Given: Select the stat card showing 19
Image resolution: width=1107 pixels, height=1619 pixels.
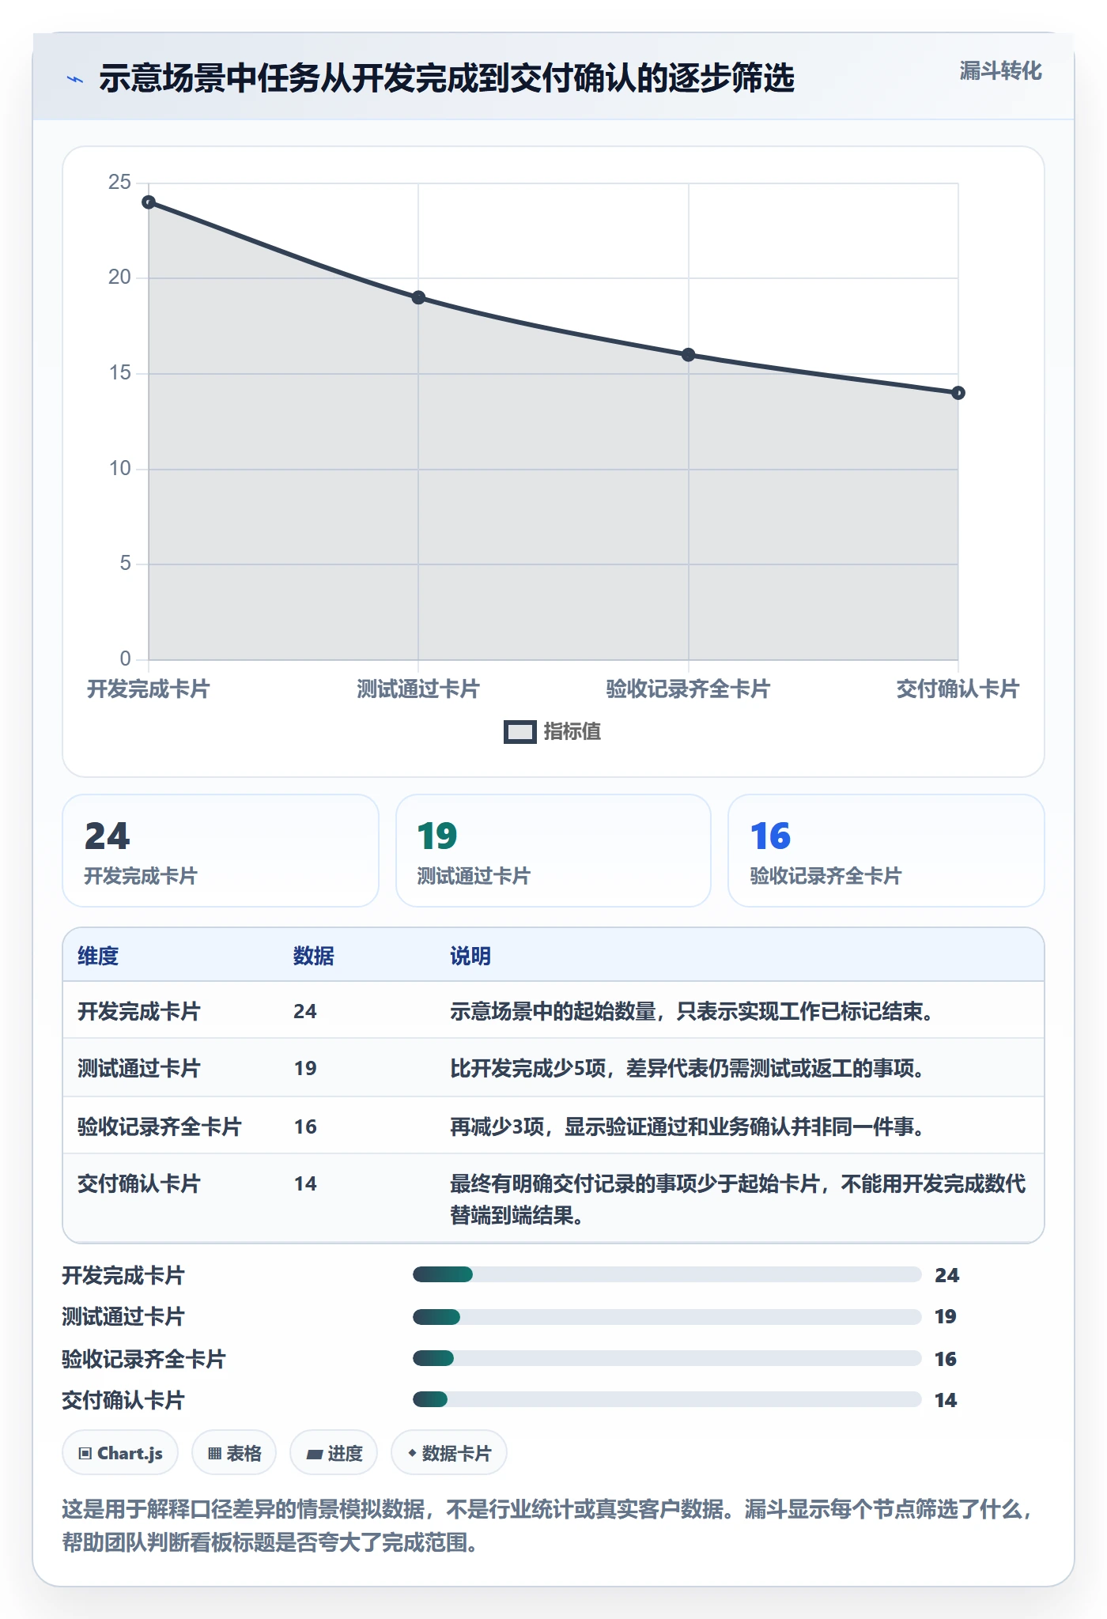Looking at the screenshot, I should [553, 851].
